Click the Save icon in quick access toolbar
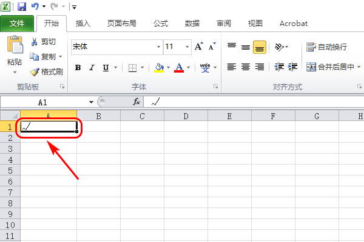 (22, 7)
